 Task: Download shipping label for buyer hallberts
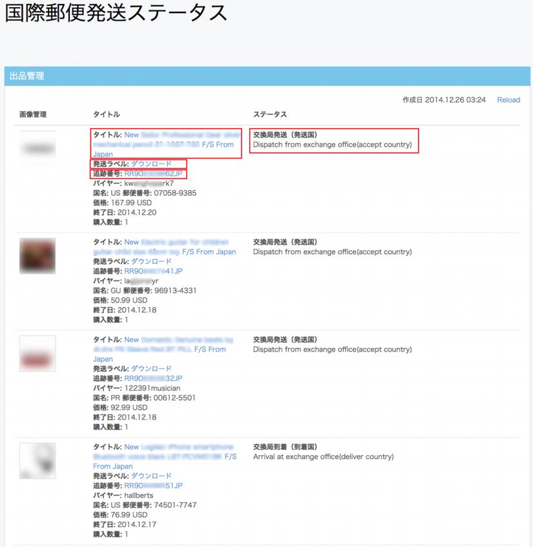(x=151, y=476)
